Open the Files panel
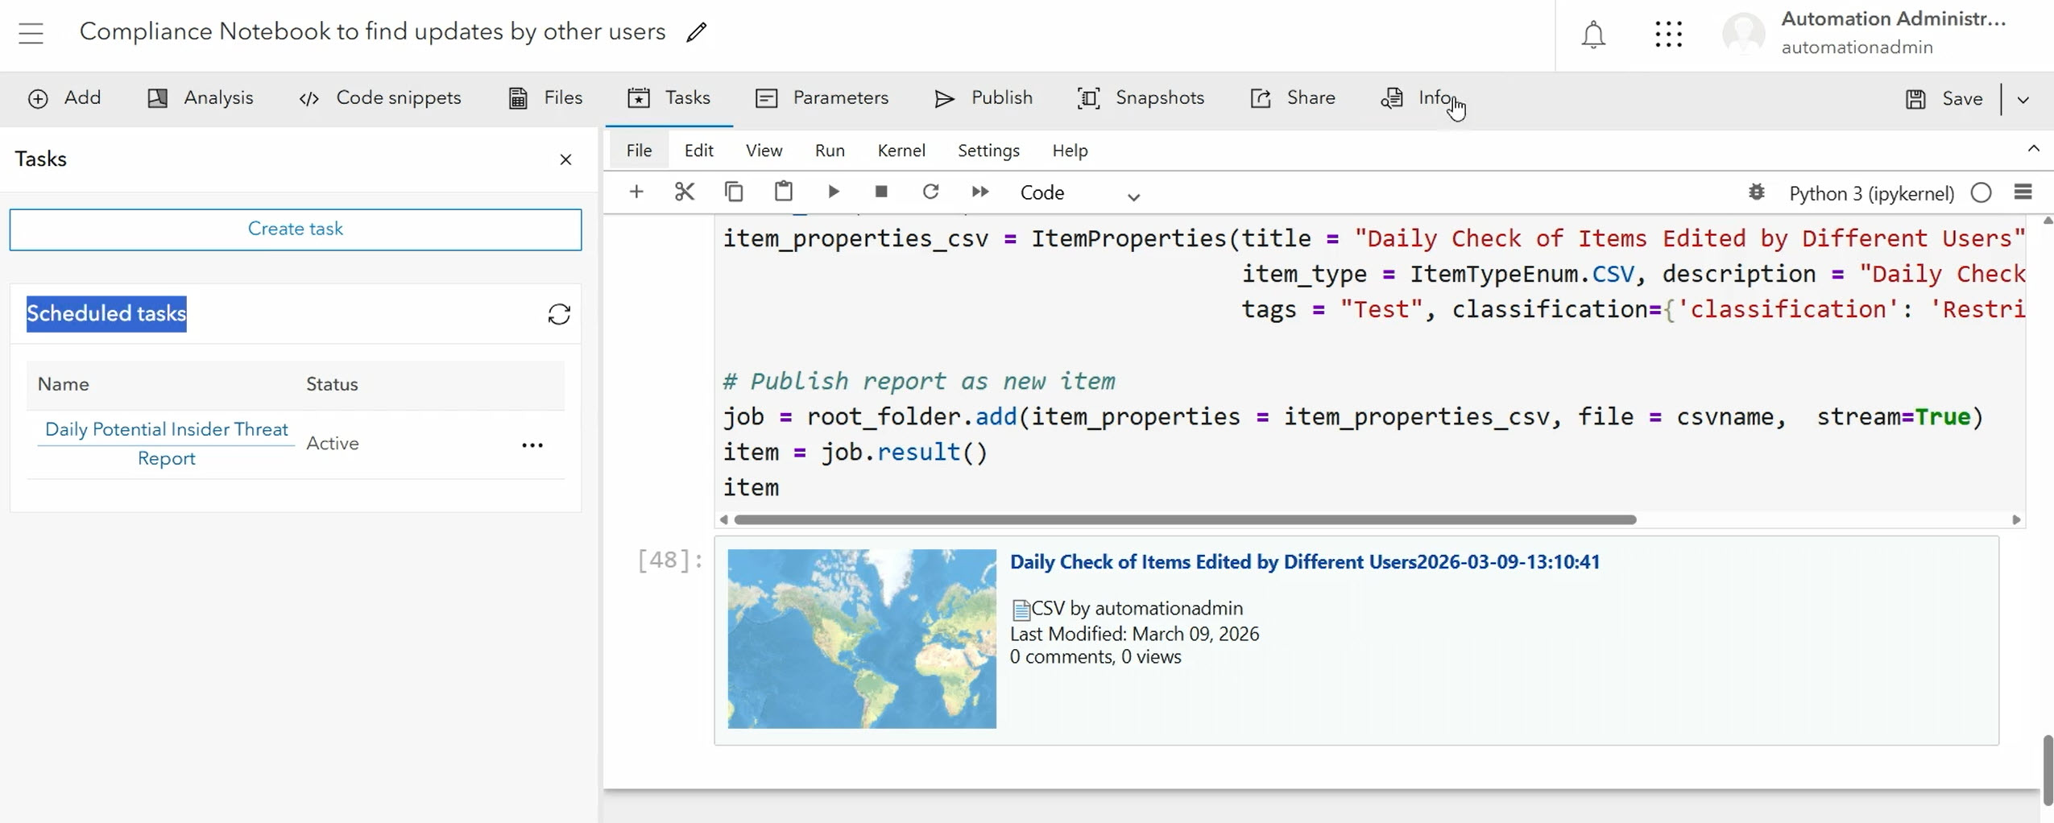2054x823 pixels. 545,98
